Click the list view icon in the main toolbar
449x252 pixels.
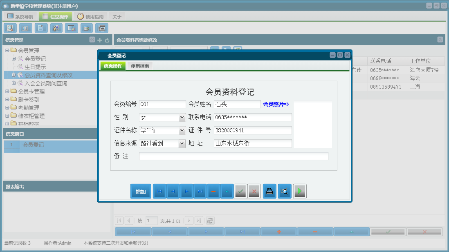pyautogui.click(x=25, y=28)
